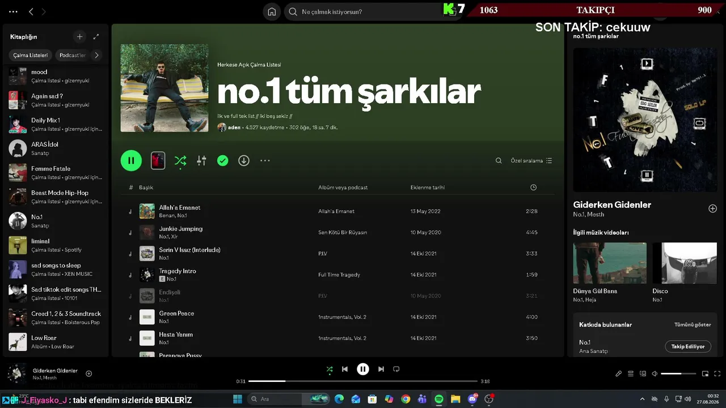Open the Beast Mode Hip-Hop playlist

click(56, 197)
